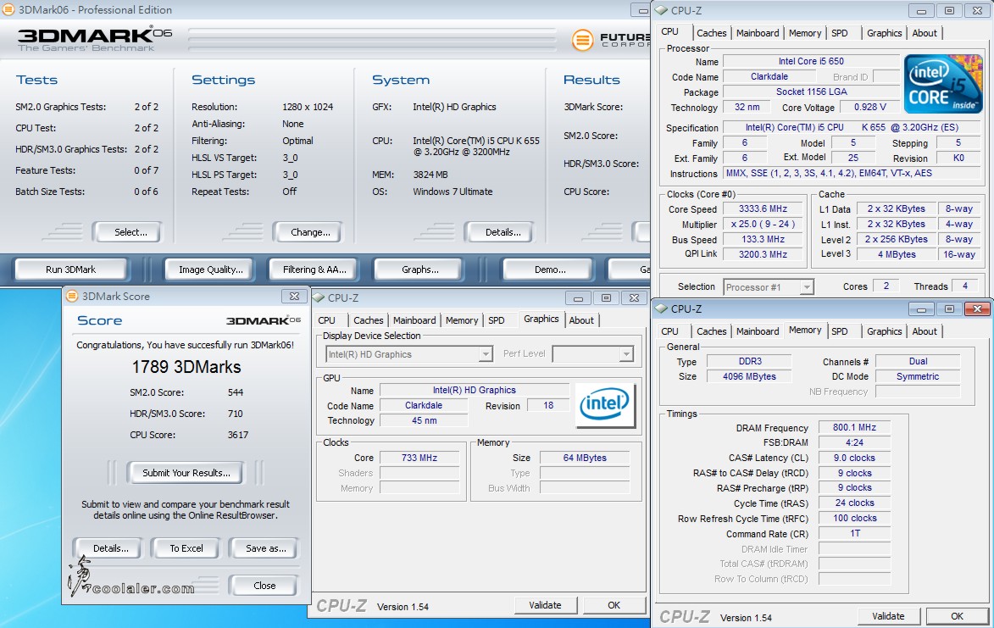Click the Intel logo in the Graphics window
The image size is (994, 628).
tap(605, 405)
